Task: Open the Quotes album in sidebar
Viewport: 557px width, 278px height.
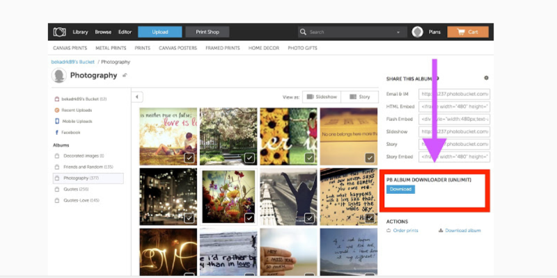Action: coord(78,189)
